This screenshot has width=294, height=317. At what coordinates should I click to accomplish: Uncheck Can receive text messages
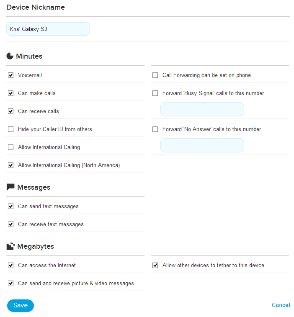(x=11, y=224)
